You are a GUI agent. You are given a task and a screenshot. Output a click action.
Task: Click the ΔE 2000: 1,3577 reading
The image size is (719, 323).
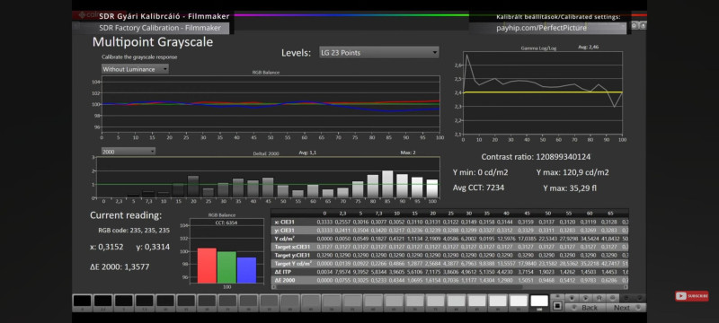[x=120, y=266]
